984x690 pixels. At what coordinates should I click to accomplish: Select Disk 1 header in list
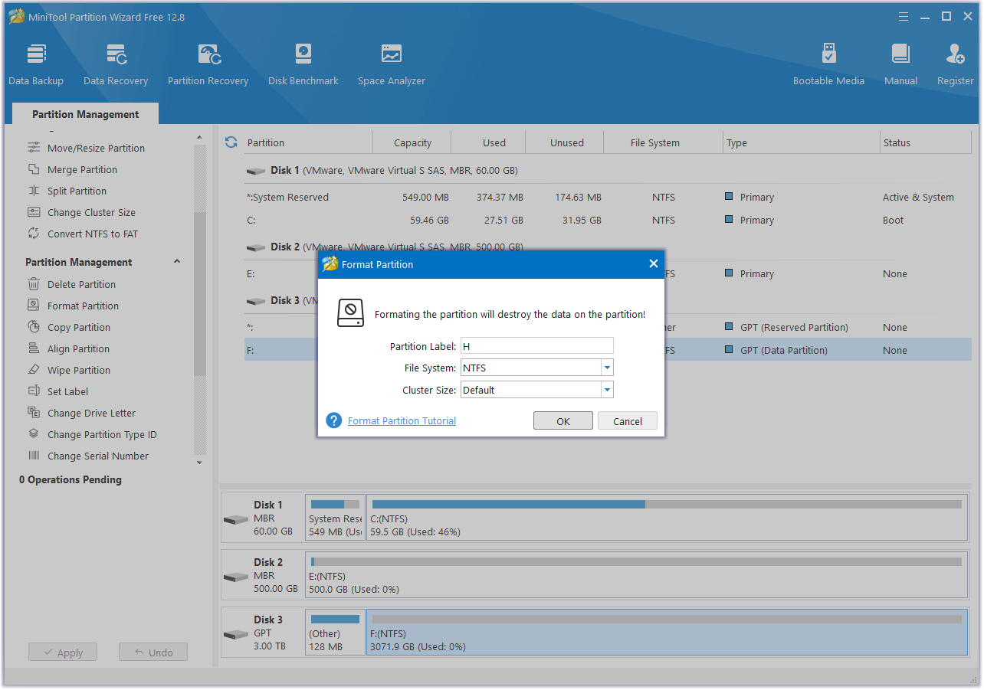tap(382, 170)
